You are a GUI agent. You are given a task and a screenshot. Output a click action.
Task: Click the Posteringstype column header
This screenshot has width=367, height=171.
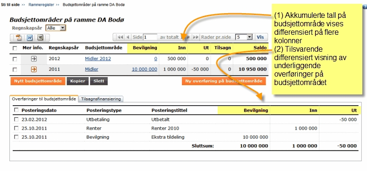point(104,110)
